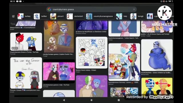The width and height of the screenshot is (183, 103).
Task: Click the 'country humans greece | Explore Tumblr' caption
Action: tap(58, 54)
